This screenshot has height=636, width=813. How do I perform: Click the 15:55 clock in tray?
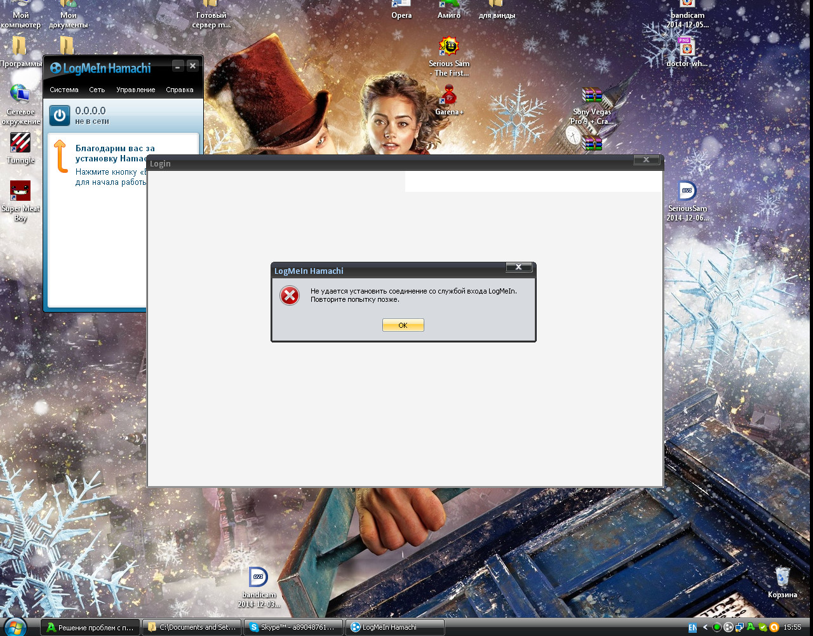click(x=792, y=627)
